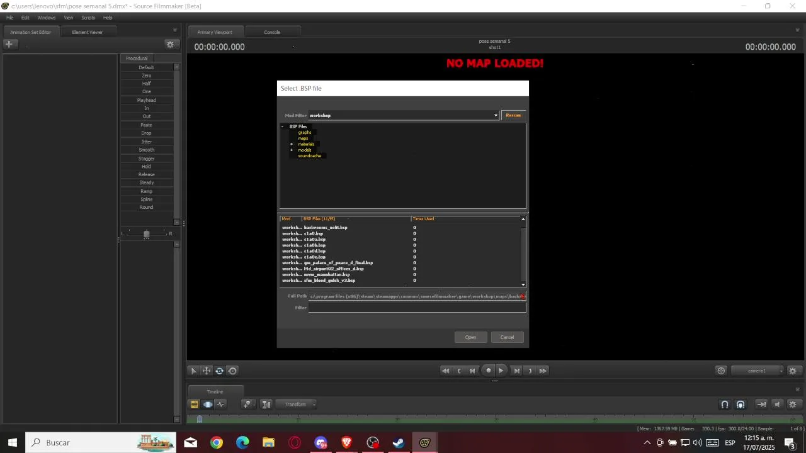The width and height of the screenshot is (806, 453).
Task: Click the jump to last frame control
Action: (x=517, y=371)
